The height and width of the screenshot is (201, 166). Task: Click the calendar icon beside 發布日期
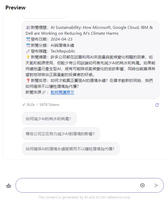[28, 39]
